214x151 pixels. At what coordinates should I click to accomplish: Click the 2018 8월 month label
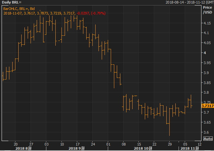click(23, 148)
